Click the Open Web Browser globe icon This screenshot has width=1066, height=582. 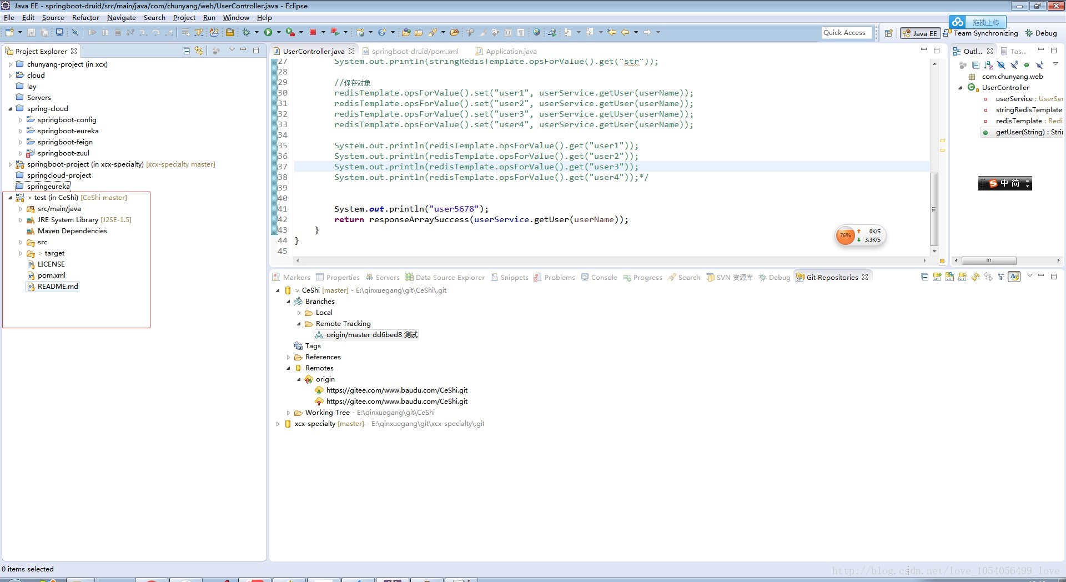pos(536,32)
